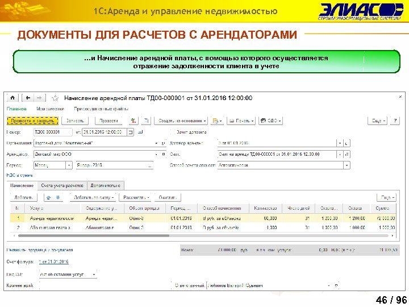Click Добавить row button
This screenshot has width=409, height=307.
pos(23,198)
